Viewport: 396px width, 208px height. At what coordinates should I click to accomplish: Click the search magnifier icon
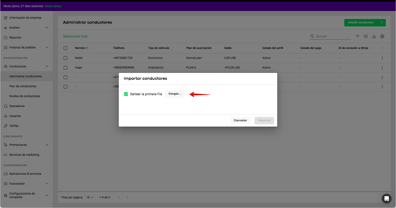312,36
